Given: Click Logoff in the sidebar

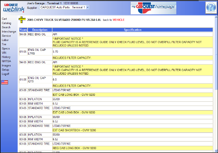Looking at the screenshot, I should [5, 74].
